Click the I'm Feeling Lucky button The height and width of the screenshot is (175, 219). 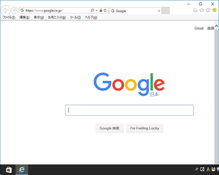click(x=144, y=128)
